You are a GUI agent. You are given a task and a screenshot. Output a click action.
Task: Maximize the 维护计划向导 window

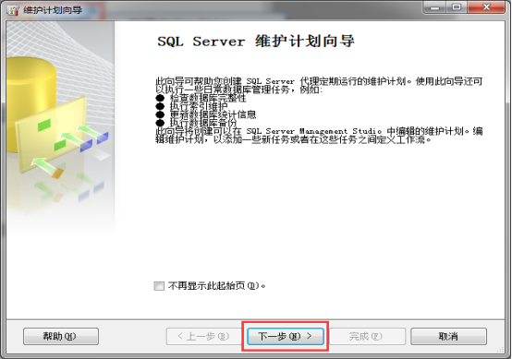(457, 7)
